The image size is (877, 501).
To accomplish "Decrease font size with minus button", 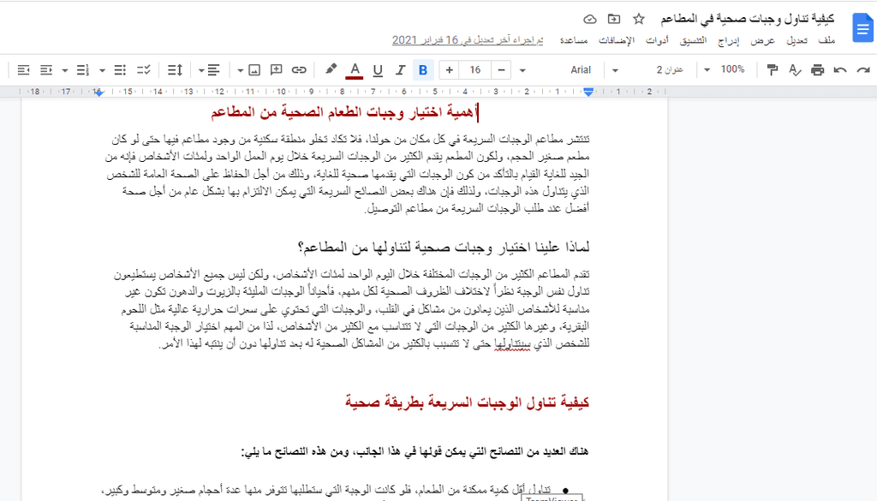I will click(x=501, y=70).
